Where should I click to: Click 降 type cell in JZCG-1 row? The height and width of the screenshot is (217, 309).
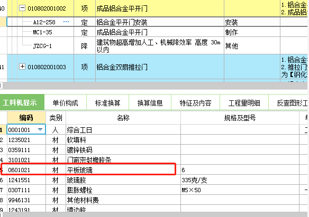(85, 46)
